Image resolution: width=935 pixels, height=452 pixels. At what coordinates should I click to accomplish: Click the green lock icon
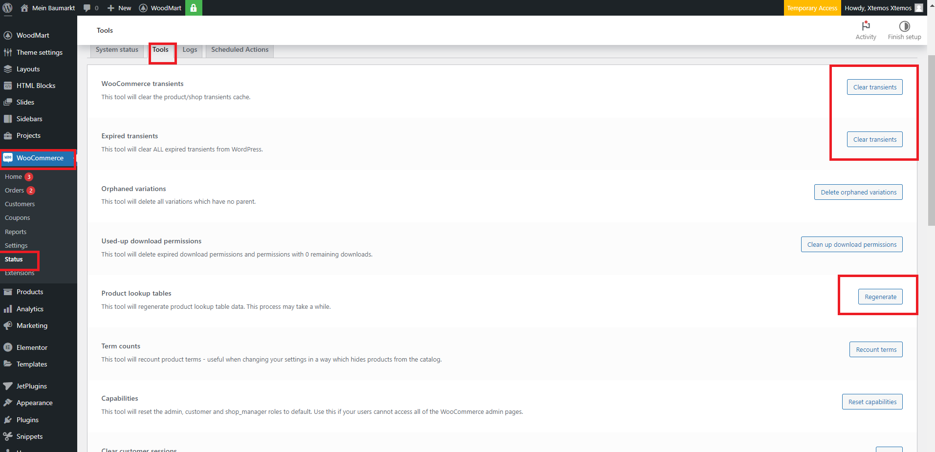pos(194,8)
